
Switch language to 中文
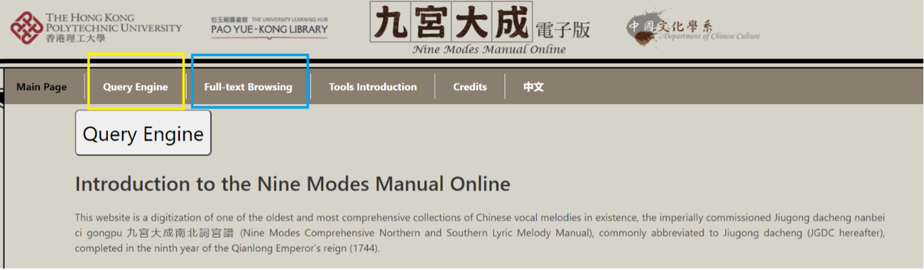pos(533,87)
